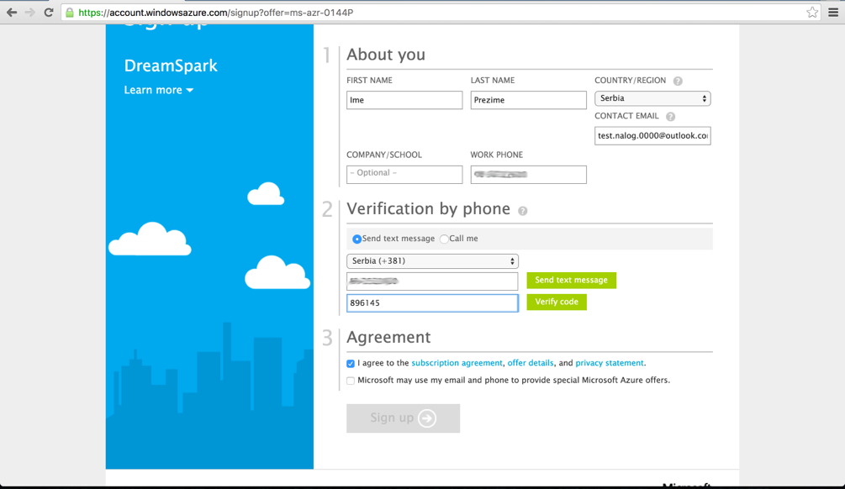
Task: Select the Call me radio button
Action: point(443,239)
